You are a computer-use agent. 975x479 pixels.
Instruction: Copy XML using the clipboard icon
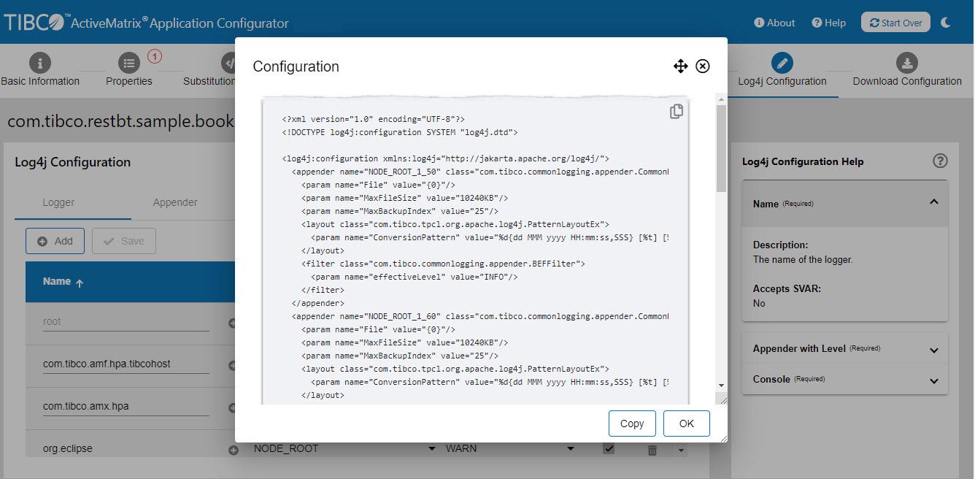pyautogui.click(x=677, y=112)
